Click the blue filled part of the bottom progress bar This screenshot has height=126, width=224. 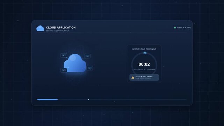48,99
